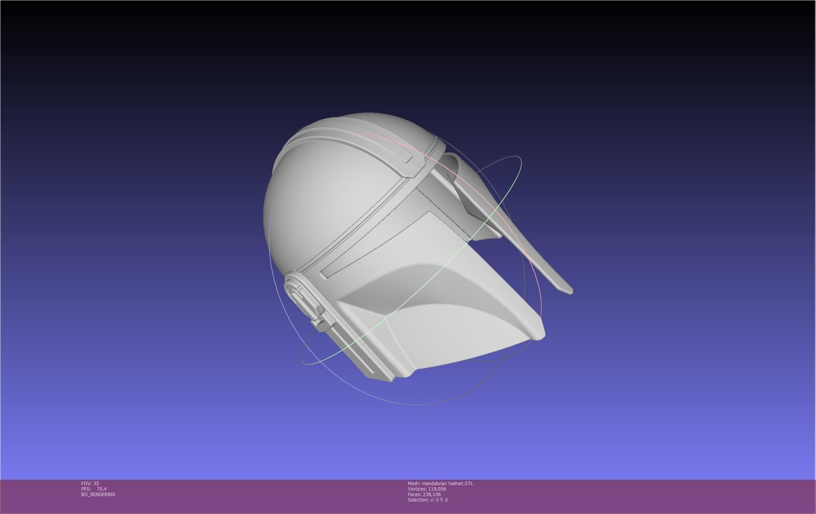Click the Faces: 238,108 text
This screenshot has height=514, width=816.
pyautogui.click(x=424, y=494)
